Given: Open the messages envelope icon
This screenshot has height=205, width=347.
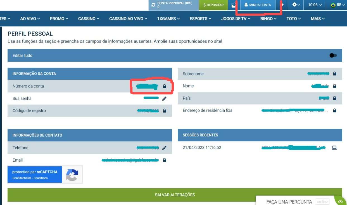Looking at the screenshot, I should tap(234, 5).
